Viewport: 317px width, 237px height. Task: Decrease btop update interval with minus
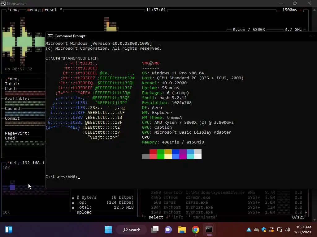click(x=279, y=10)
